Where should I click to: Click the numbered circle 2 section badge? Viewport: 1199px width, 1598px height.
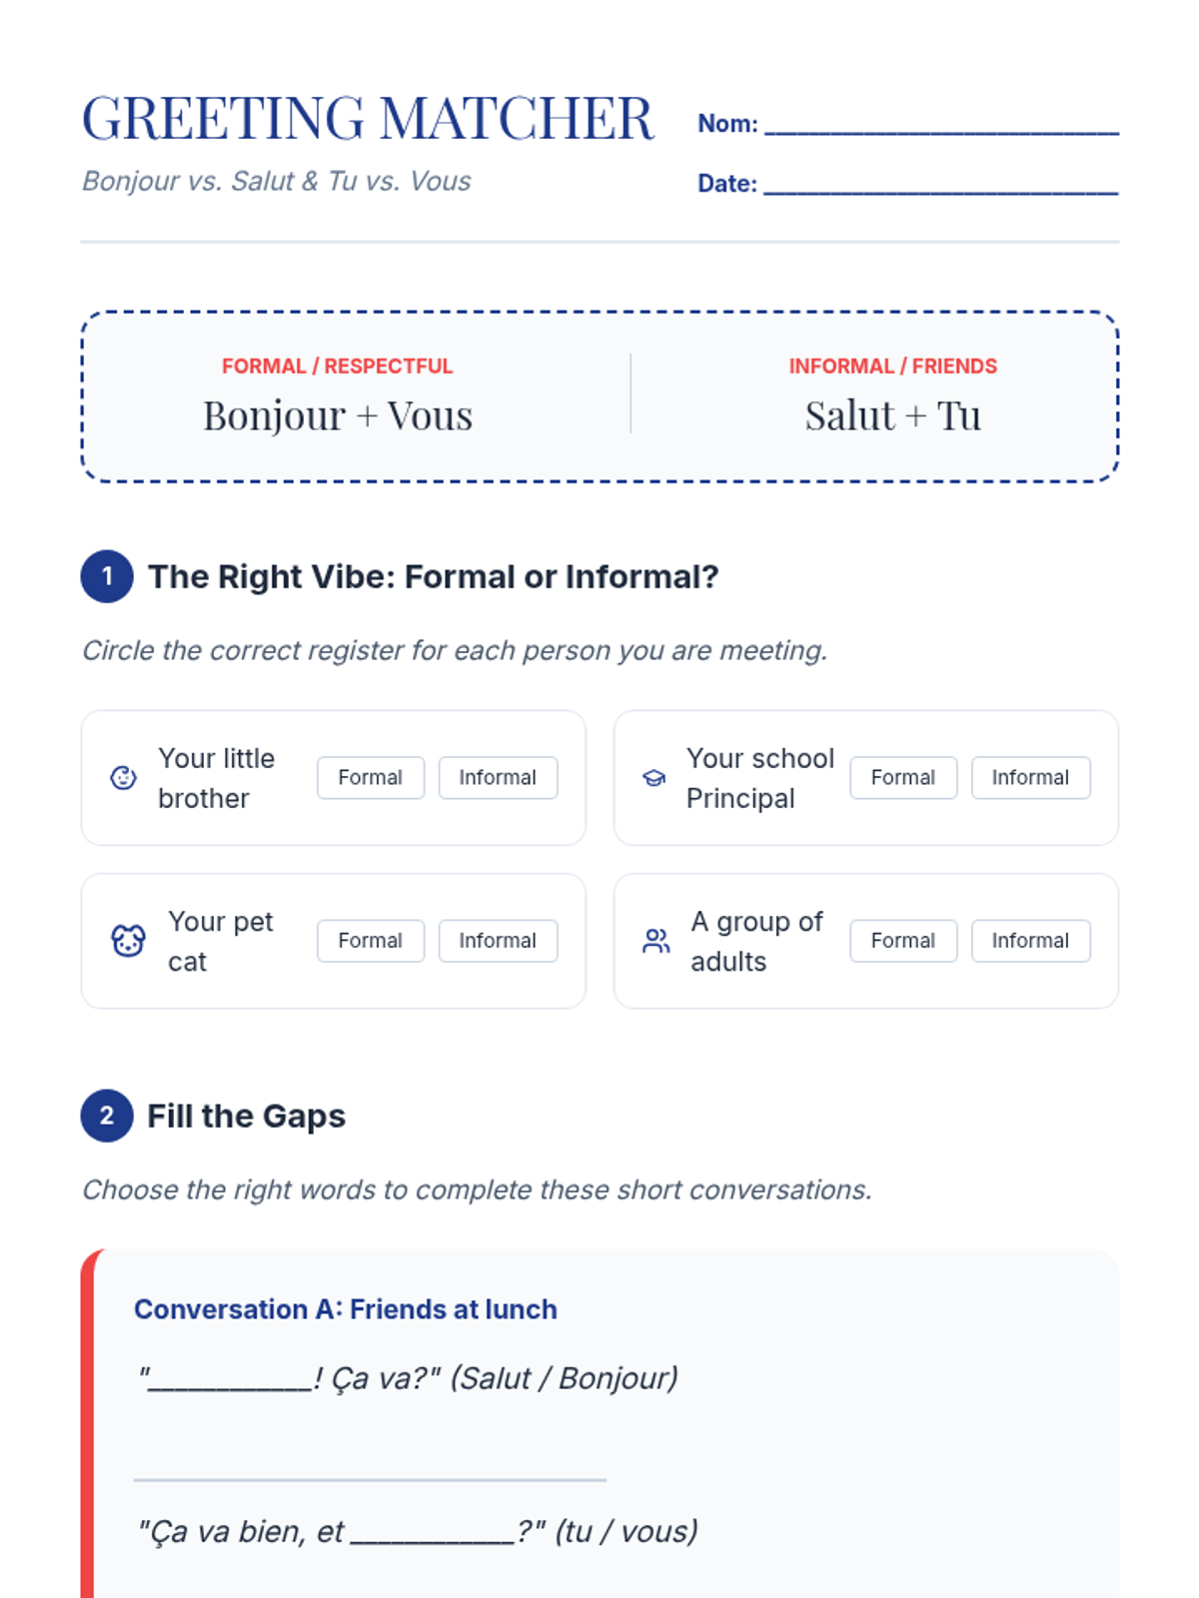tap(107, 1116)
